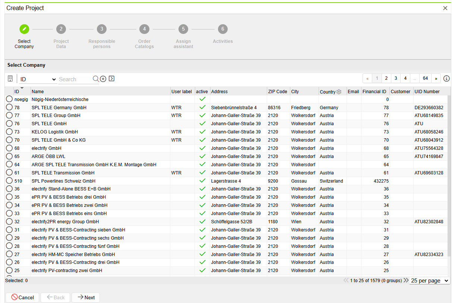Open the 25 per page dropdown
This screenshot has width=452, height=303.
point(430,281)
